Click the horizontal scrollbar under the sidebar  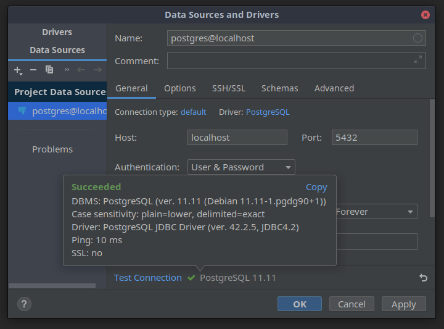[x=52, y=286]
